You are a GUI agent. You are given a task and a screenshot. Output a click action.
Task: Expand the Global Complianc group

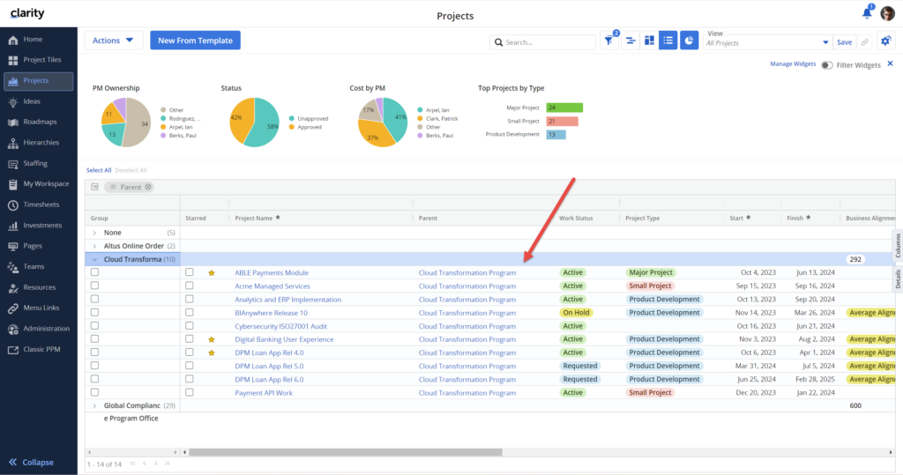click(94, 406)
